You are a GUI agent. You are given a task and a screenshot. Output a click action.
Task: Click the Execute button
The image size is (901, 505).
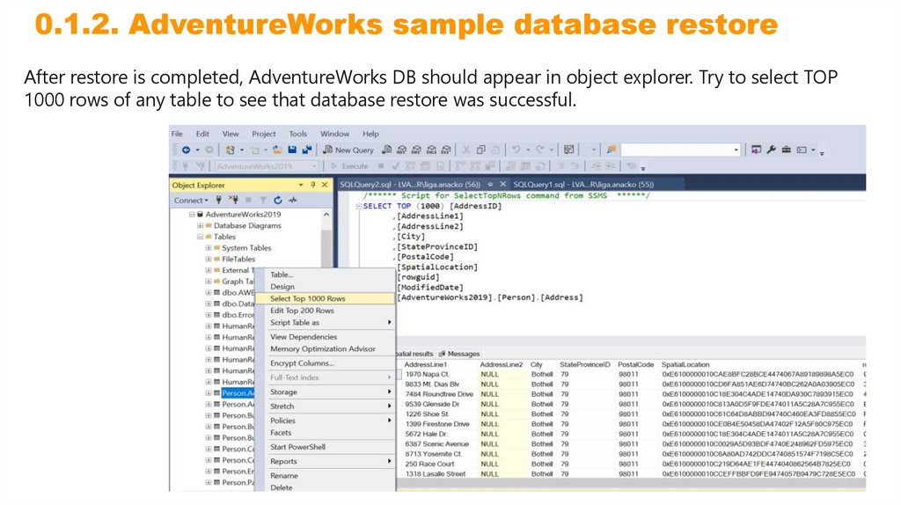click(350, 166)
